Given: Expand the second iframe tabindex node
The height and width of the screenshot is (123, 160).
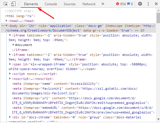Looking at the screenshot, I should [x=10, y=54].
